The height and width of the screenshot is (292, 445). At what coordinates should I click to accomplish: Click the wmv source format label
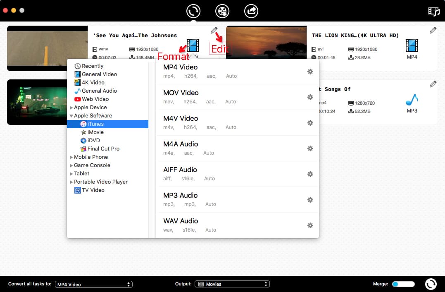pyautogui.click(x=103, y=49)
